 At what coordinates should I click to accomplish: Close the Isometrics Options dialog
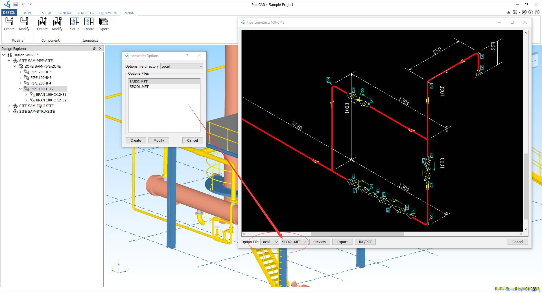200,56
